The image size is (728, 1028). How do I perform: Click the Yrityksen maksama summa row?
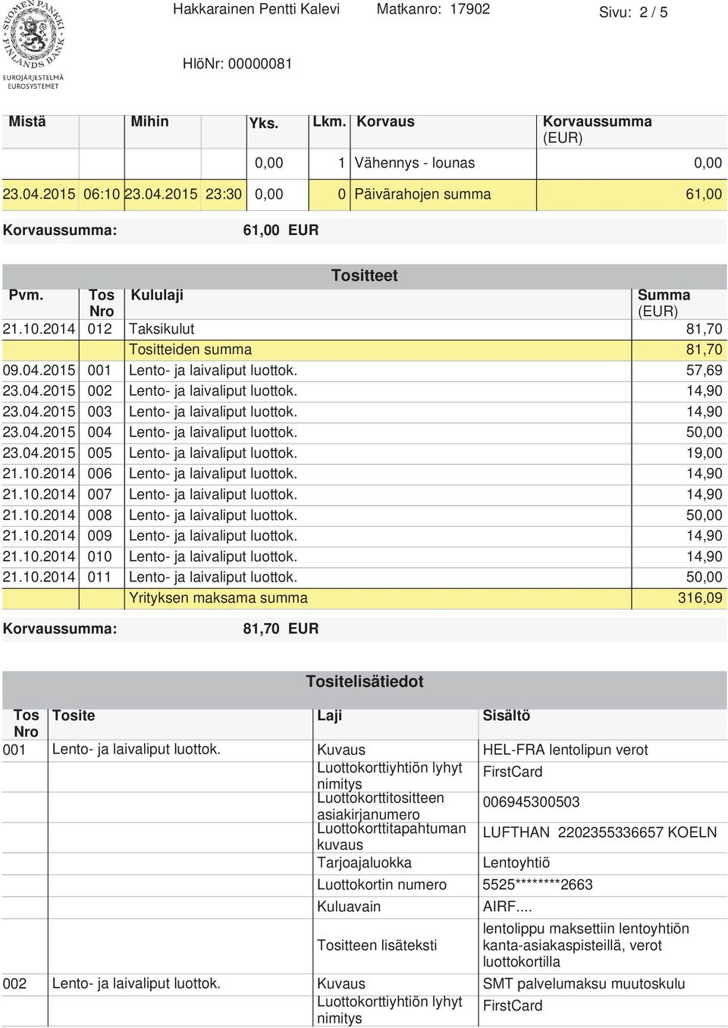point(364,598)
